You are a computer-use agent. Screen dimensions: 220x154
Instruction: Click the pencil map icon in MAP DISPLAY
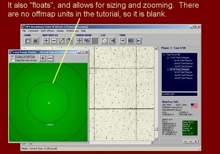(x=61, y=41)
